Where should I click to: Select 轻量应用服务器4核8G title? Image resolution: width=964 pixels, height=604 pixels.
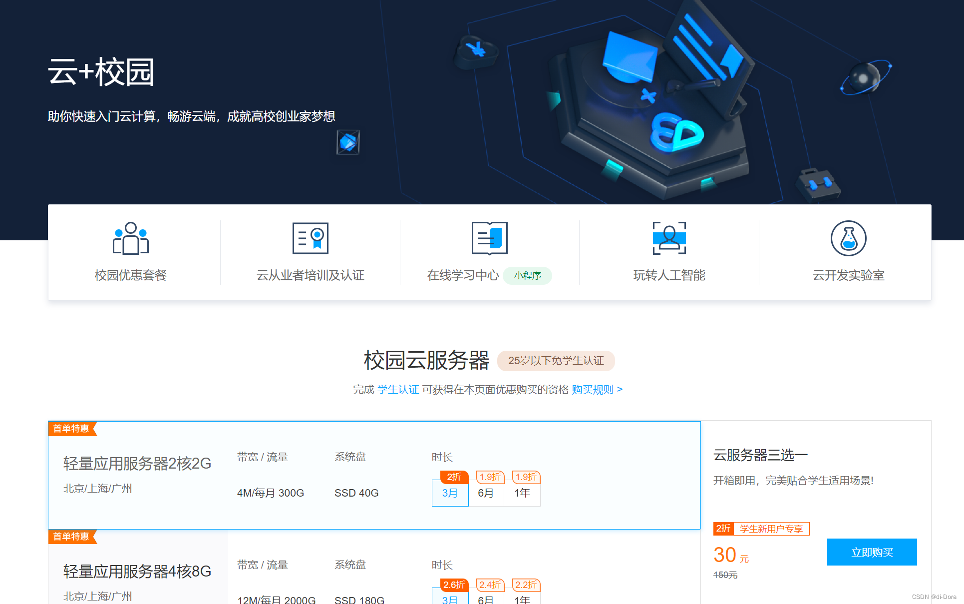coord(137,572)
